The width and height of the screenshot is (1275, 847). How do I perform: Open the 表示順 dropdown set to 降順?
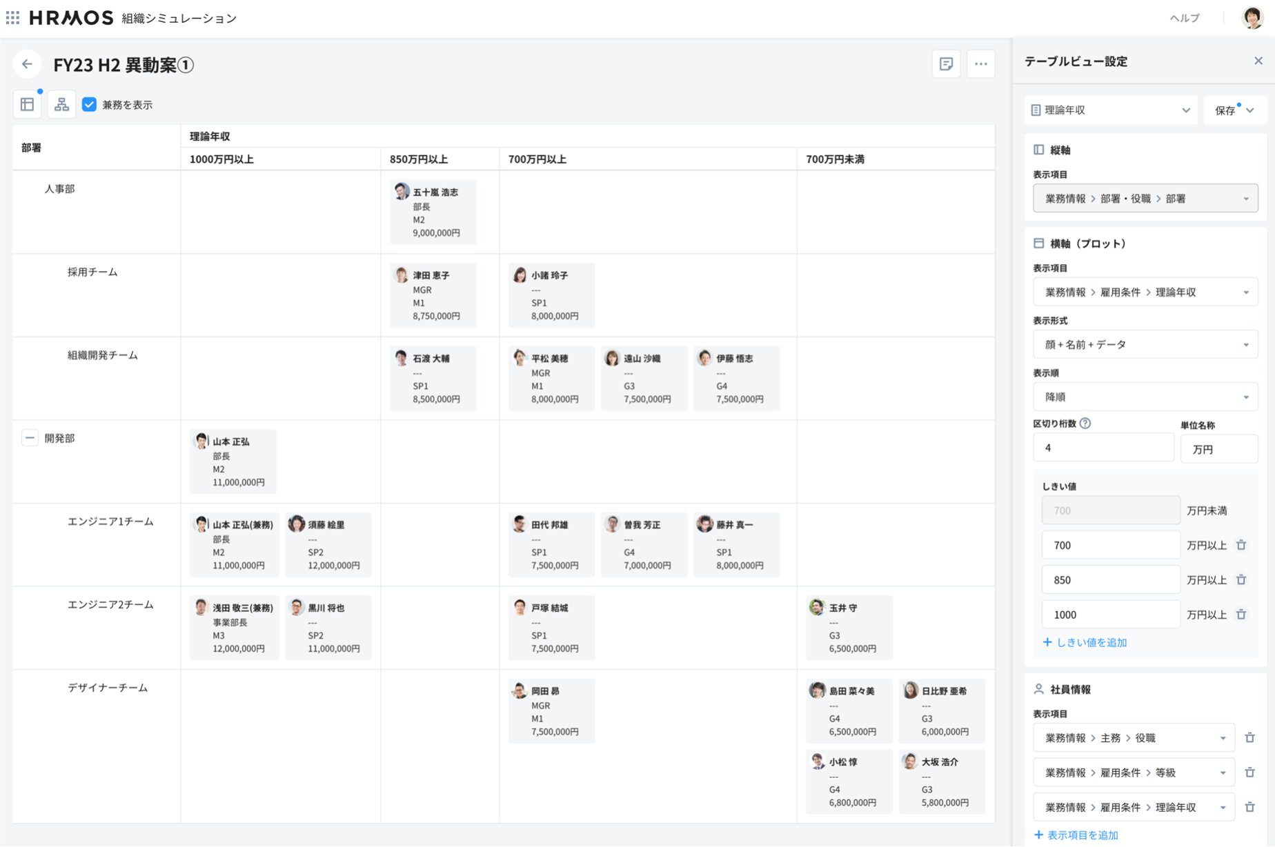point(1145,397)
